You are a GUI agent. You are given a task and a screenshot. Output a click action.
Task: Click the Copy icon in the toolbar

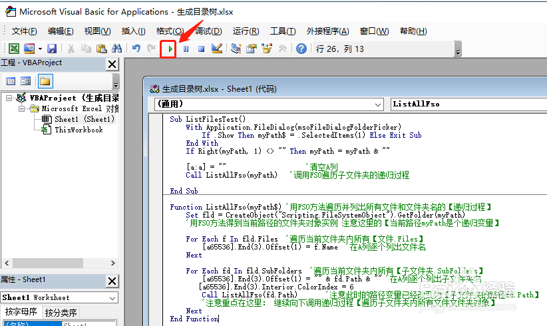click(86, 49)
